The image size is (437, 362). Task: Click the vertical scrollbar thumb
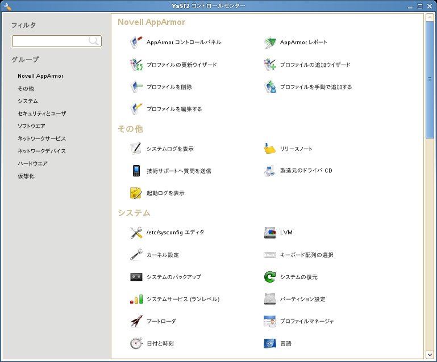pos(430,79)
